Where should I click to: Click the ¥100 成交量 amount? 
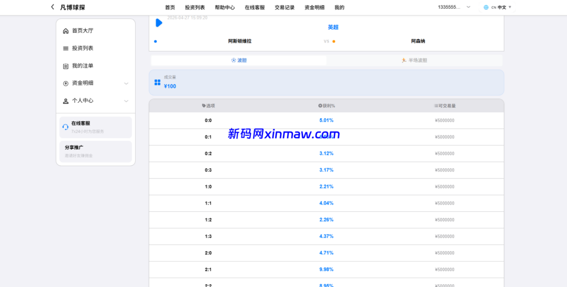tap(170, 87)
